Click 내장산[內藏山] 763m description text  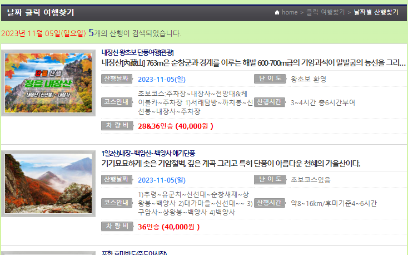coord(253,63)
